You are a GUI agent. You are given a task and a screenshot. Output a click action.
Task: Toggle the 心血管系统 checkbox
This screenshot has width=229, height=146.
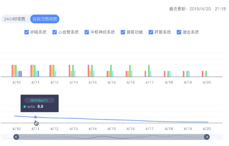click(55, 32)
